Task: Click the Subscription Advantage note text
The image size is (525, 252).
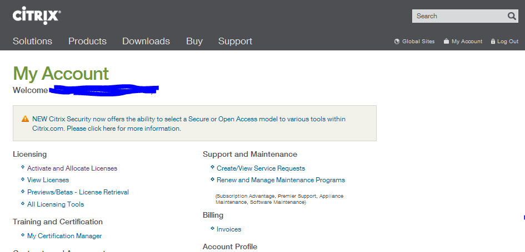Action: click(x=279, y=199)
